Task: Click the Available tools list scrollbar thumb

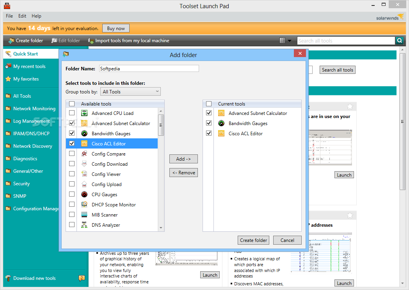Action: tap(161, 125)
